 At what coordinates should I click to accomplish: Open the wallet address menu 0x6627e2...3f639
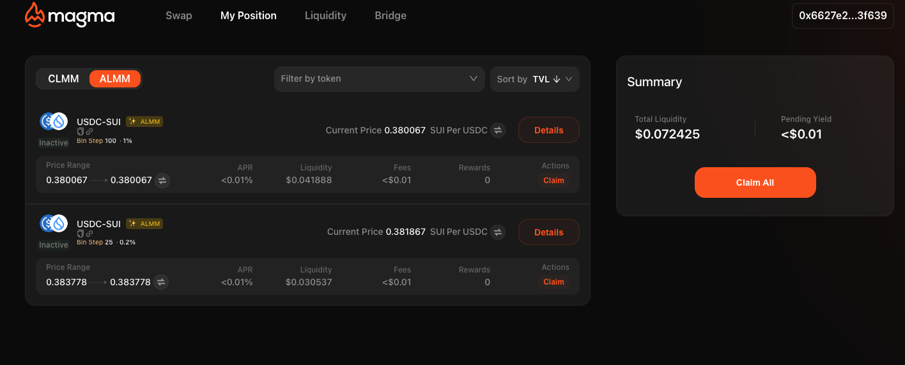[842, 16]
